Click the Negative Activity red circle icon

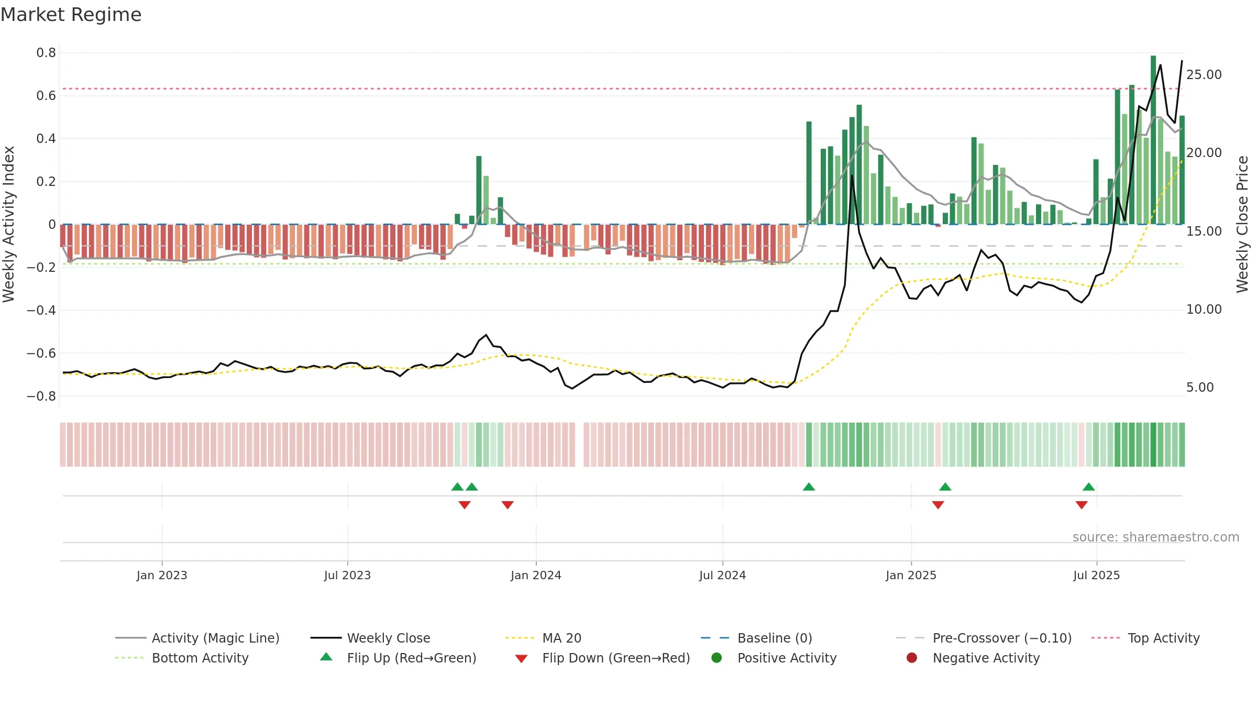pos(912,658)
